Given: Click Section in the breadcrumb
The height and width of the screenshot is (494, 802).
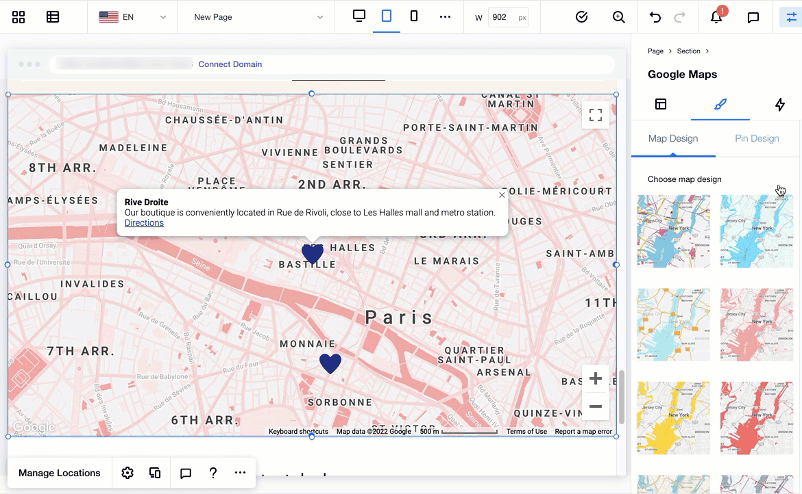Looking at the screenshot, I should tap(688, 51).
